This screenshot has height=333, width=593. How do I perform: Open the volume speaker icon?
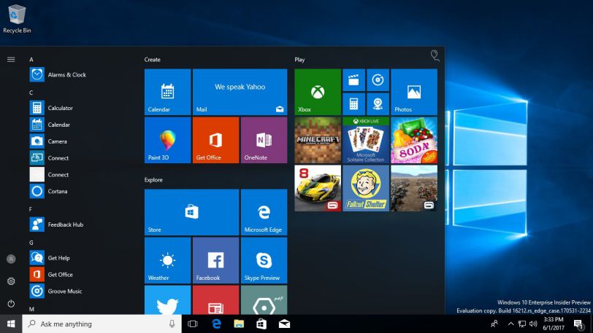[x=533, y=324]
